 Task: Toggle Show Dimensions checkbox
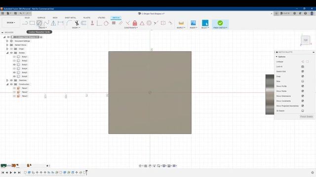pyautogui.click(x=303, y=96)
